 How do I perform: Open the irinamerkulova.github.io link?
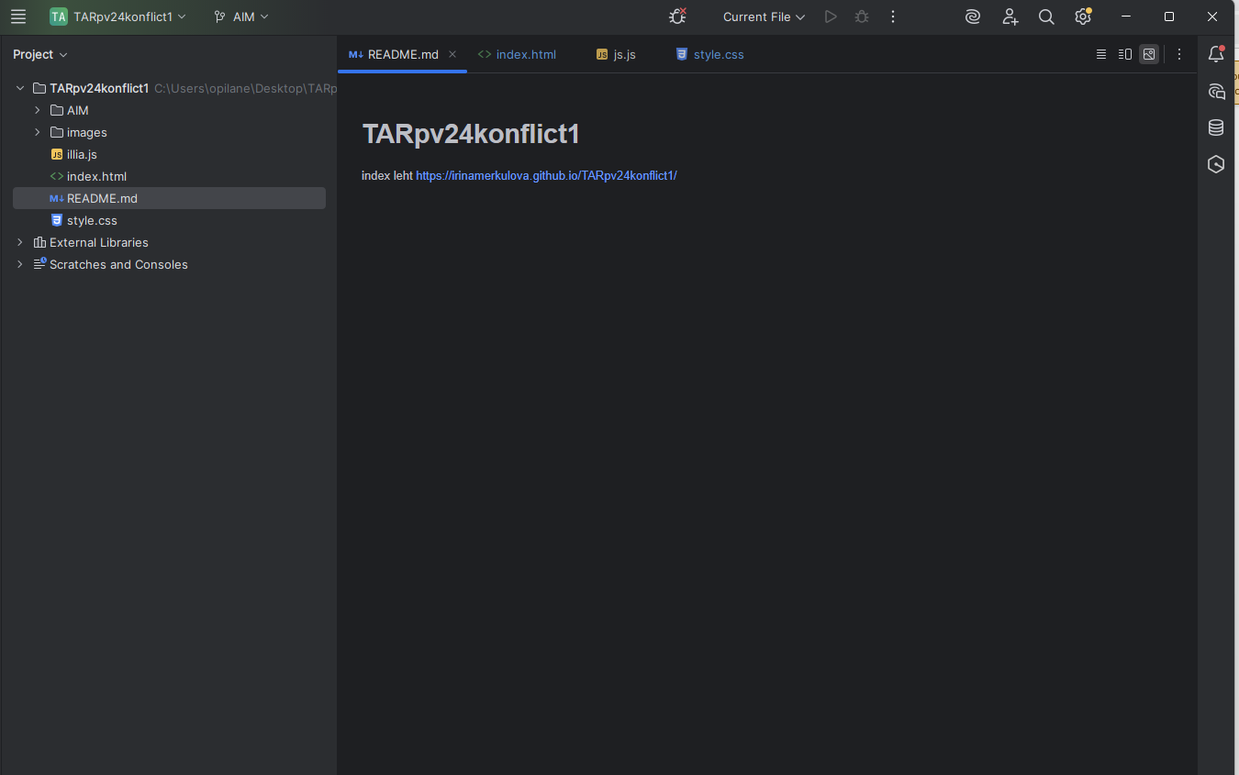546,175
